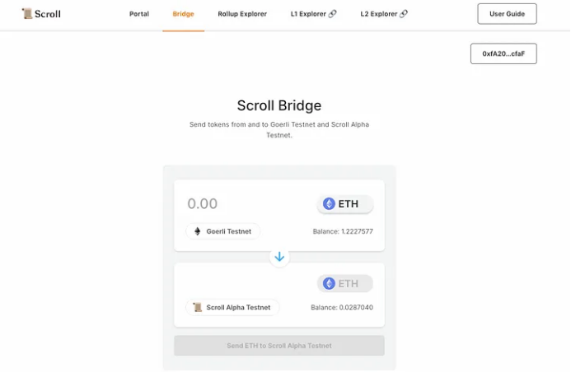571x372 pixels.
Task: Open the L2 Explorer link
Action: click(x=379, y=14)
